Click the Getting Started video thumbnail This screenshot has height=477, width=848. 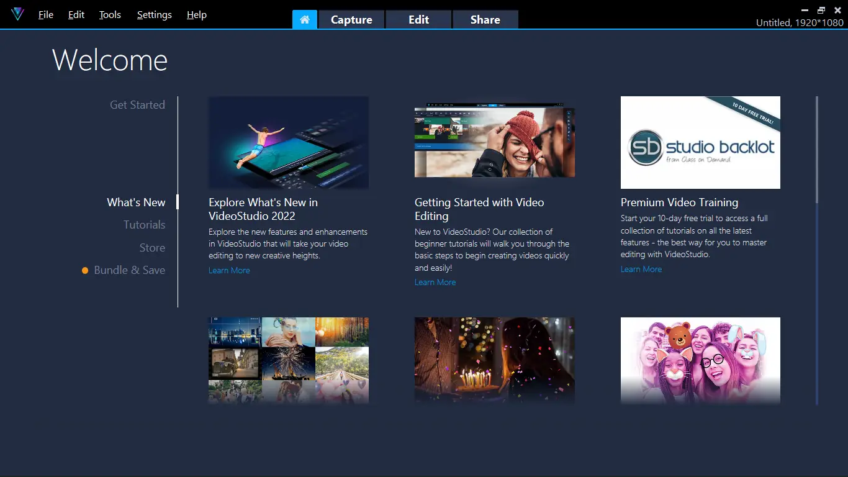tap(494, 142)
